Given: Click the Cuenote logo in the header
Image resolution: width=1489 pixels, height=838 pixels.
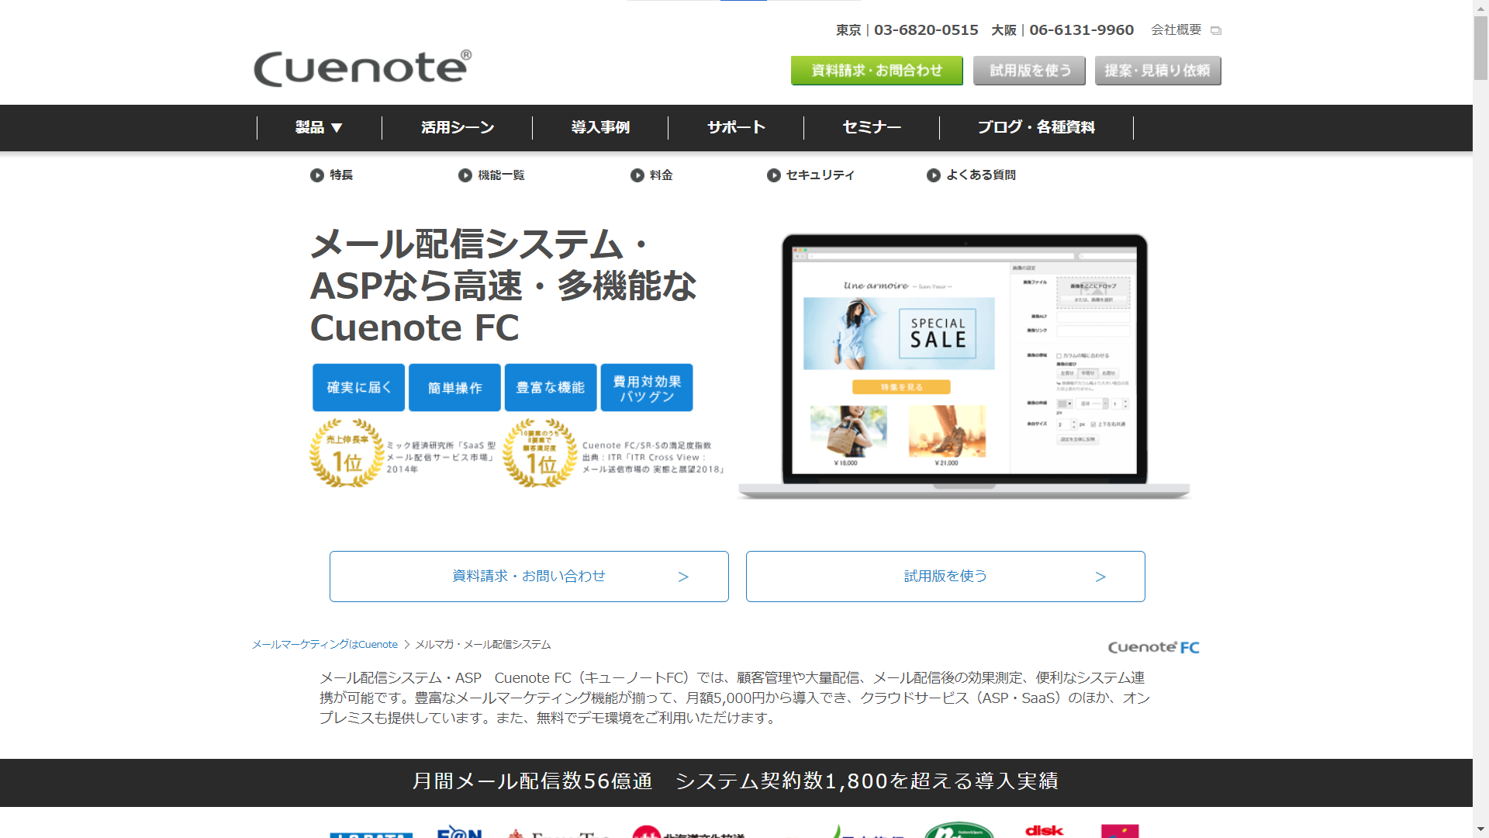Looking at the screenshot, I should click(362, 68).
